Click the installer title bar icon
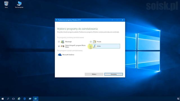 (57, 20)
